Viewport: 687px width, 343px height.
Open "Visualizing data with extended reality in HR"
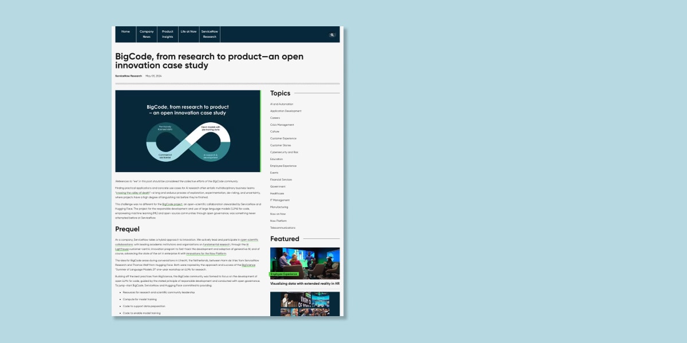(x=305, y=284)
